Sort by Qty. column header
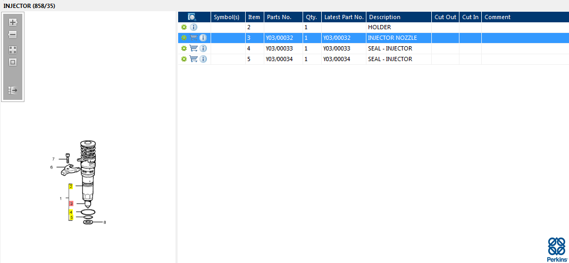Viewport: 569px width, 263px height. point(312,17)
